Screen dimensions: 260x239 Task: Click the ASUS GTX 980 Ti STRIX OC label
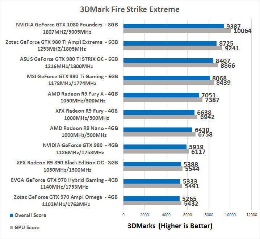[x=69, y=63]
